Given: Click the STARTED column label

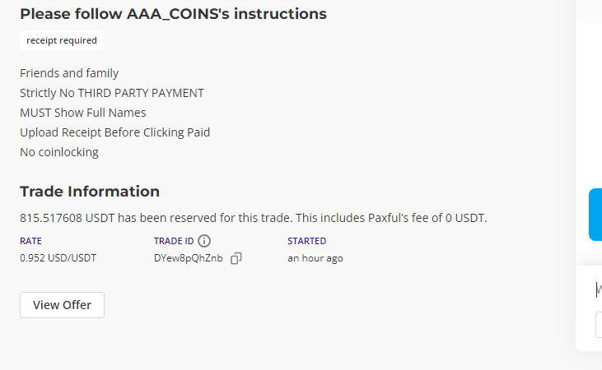Looking at the screenshot, I should [x=306, y=241].
